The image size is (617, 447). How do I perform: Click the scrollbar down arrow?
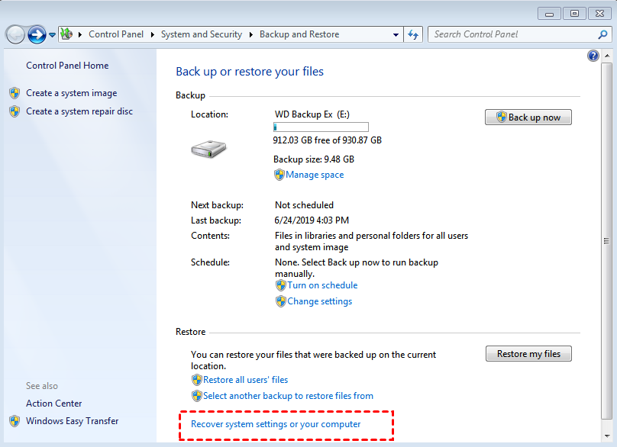(x=607, y=436)
